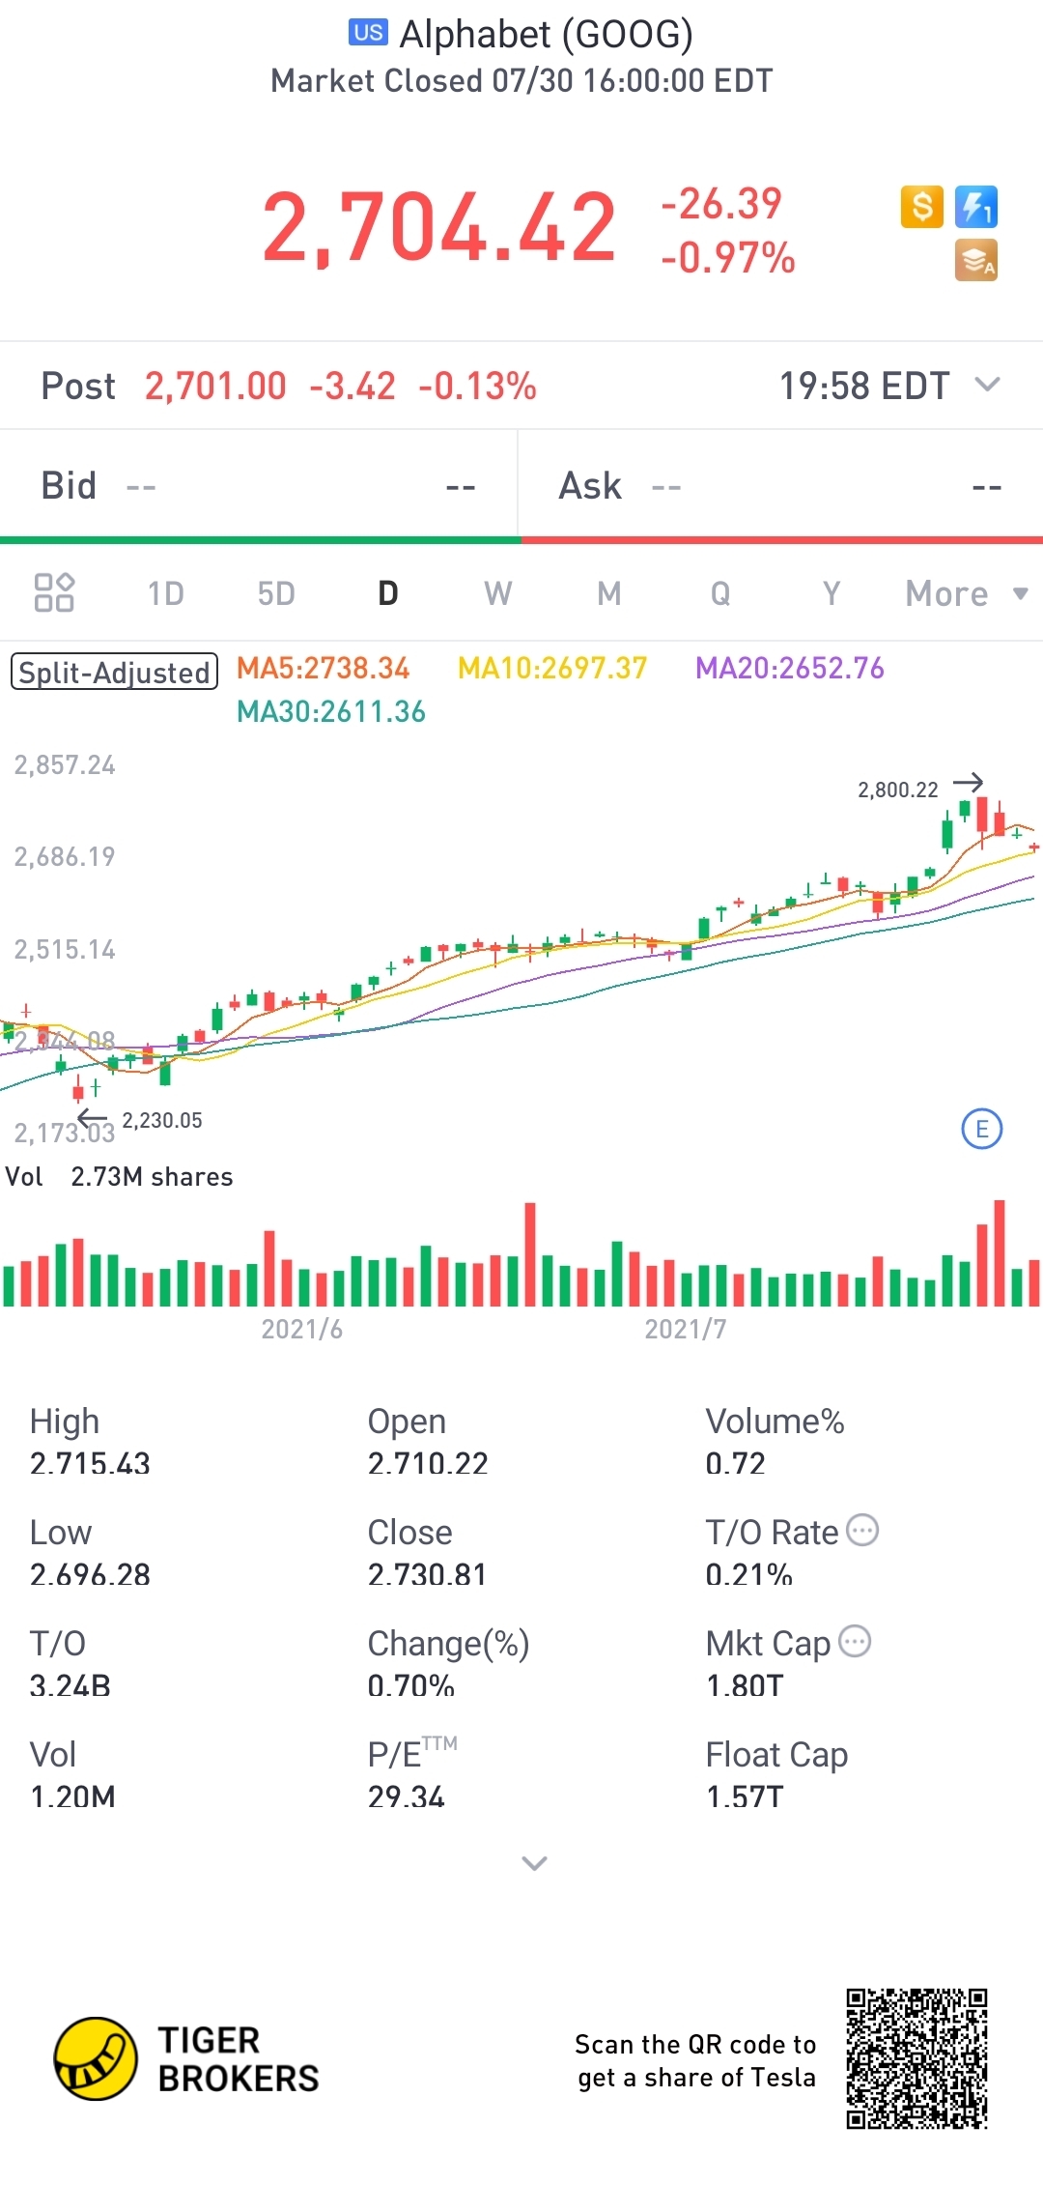Tap the High value 2,715.43
This screenshot has width=1043, height=2212.
90,1463
